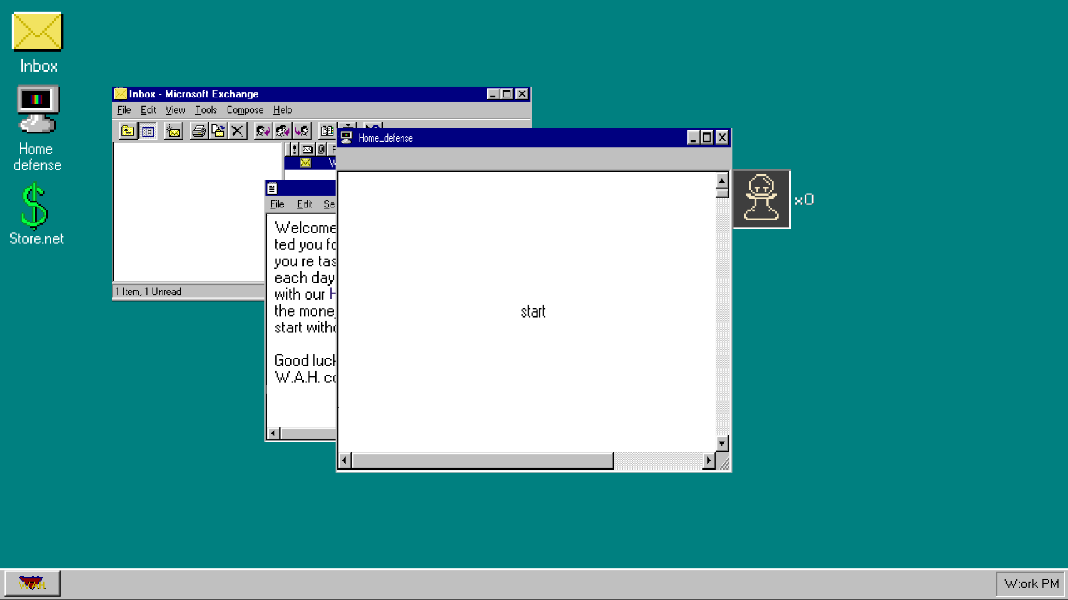This screenshot has width=1068, height=600.
Task: Select the unread message envelope in Inbox
Action: [x=306, y=163]
